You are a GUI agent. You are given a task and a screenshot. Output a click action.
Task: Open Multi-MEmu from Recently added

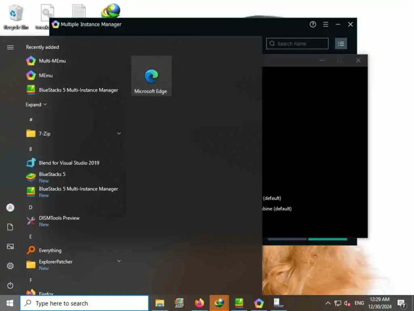[x=73, y=61]
